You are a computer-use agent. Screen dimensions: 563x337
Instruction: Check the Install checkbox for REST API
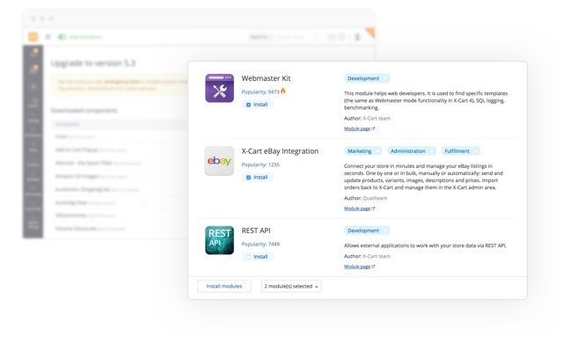(x=248, y=257)
